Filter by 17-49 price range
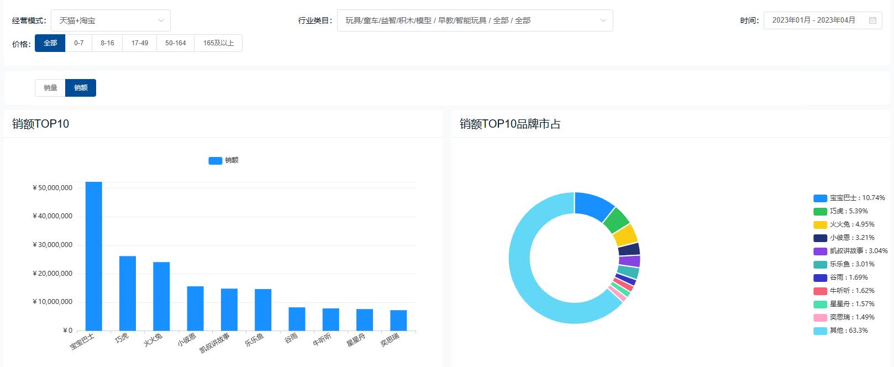Viewport: 894px width, 367px height. coord(140,43)
